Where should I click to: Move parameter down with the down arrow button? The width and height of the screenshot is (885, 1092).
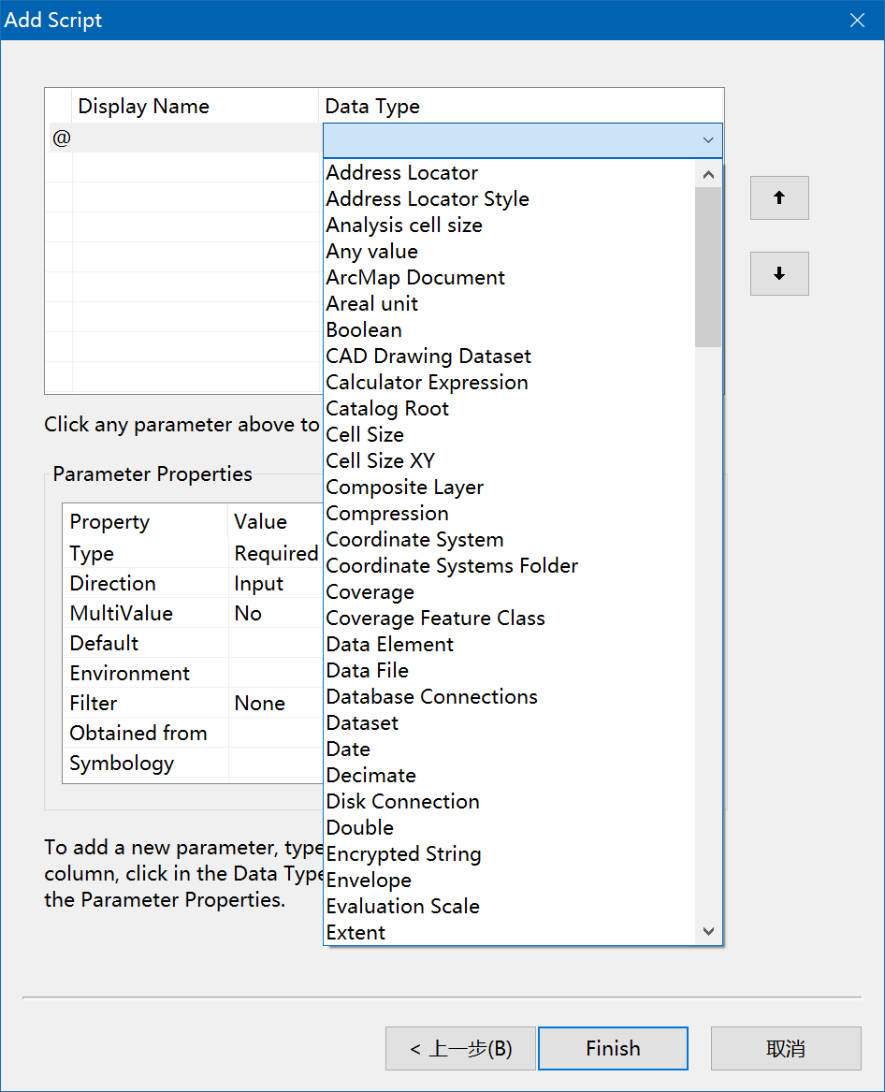coord(779,273)
